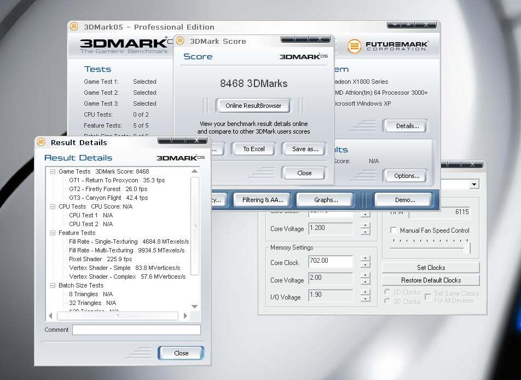Select CPU Test 1 row
This screenshot has height=380, width=521.
(x=91, y=215)
